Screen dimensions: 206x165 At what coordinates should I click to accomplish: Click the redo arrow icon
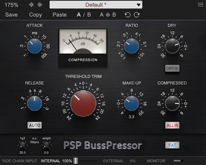137,15
